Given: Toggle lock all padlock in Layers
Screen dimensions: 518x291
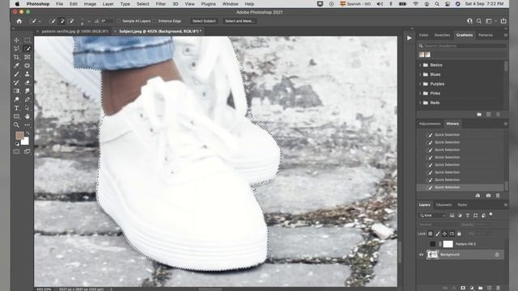Looking at the screenshot, I should click(459, 234).
